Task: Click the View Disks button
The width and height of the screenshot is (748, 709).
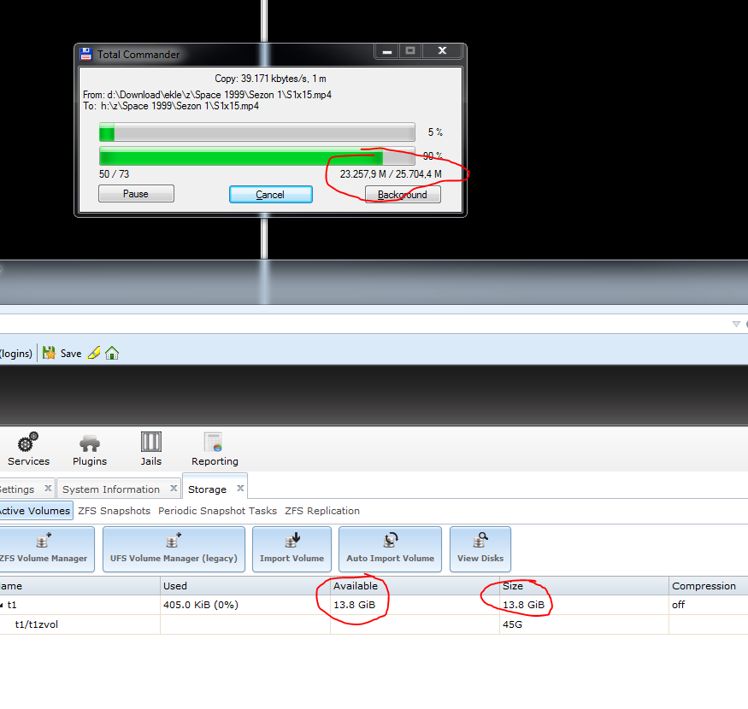Action: 480,548
